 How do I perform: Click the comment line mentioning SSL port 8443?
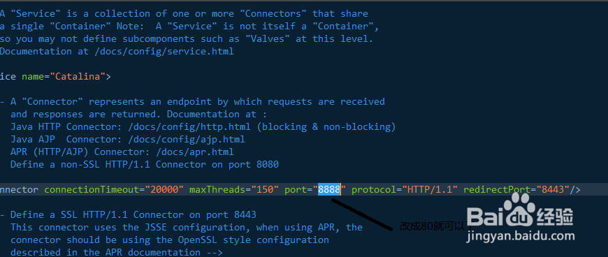pyautogui.click(x=133, y=214)
